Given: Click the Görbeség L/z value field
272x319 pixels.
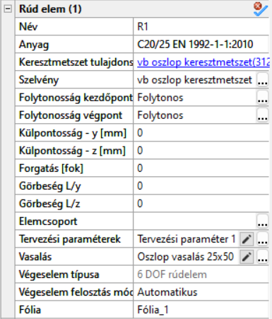Looking at the screenshot, I should [201, 204].
